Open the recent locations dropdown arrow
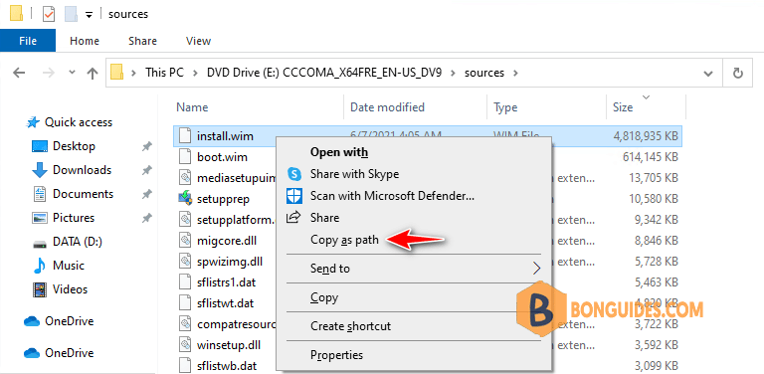This screenshot has width=764, height=374. pyautogui.click(x=72, y=73)
